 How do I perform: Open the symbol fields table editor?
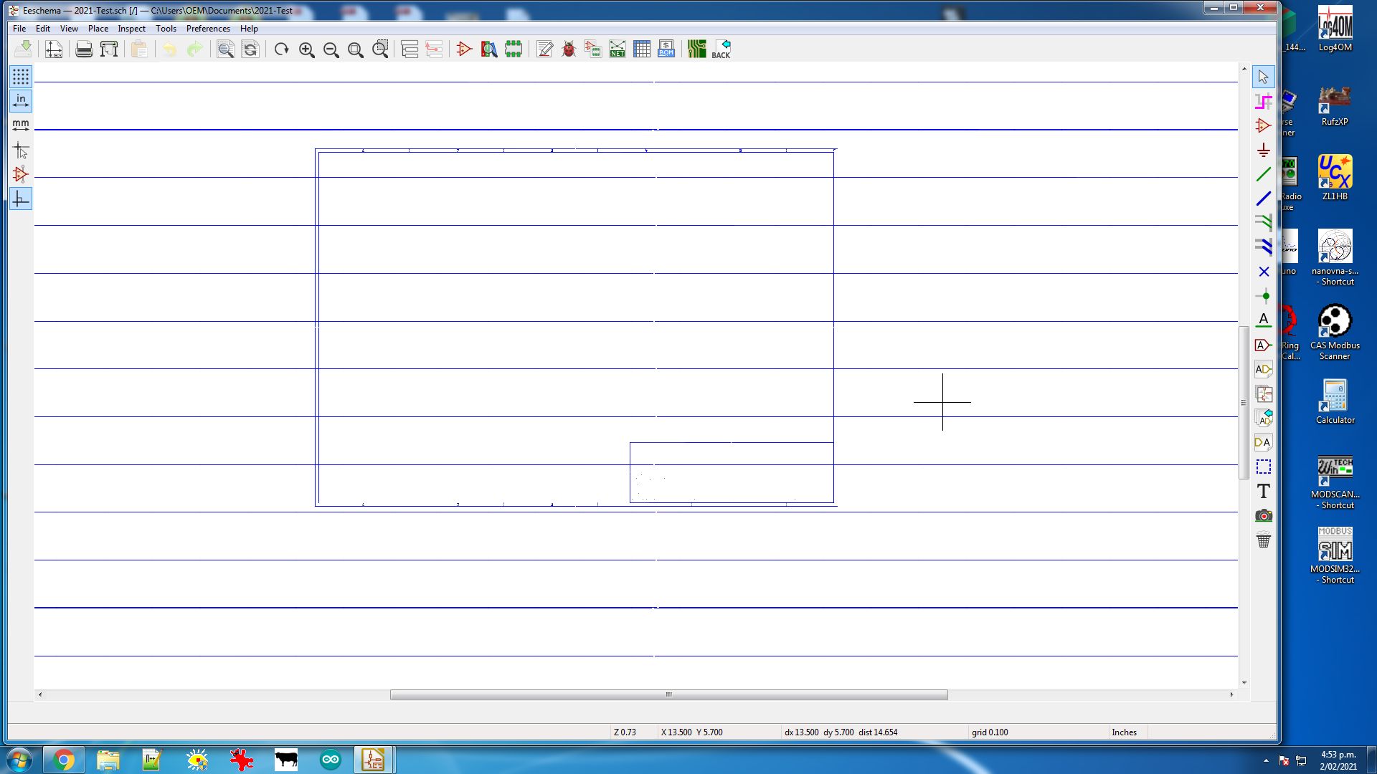pos(642,49)
